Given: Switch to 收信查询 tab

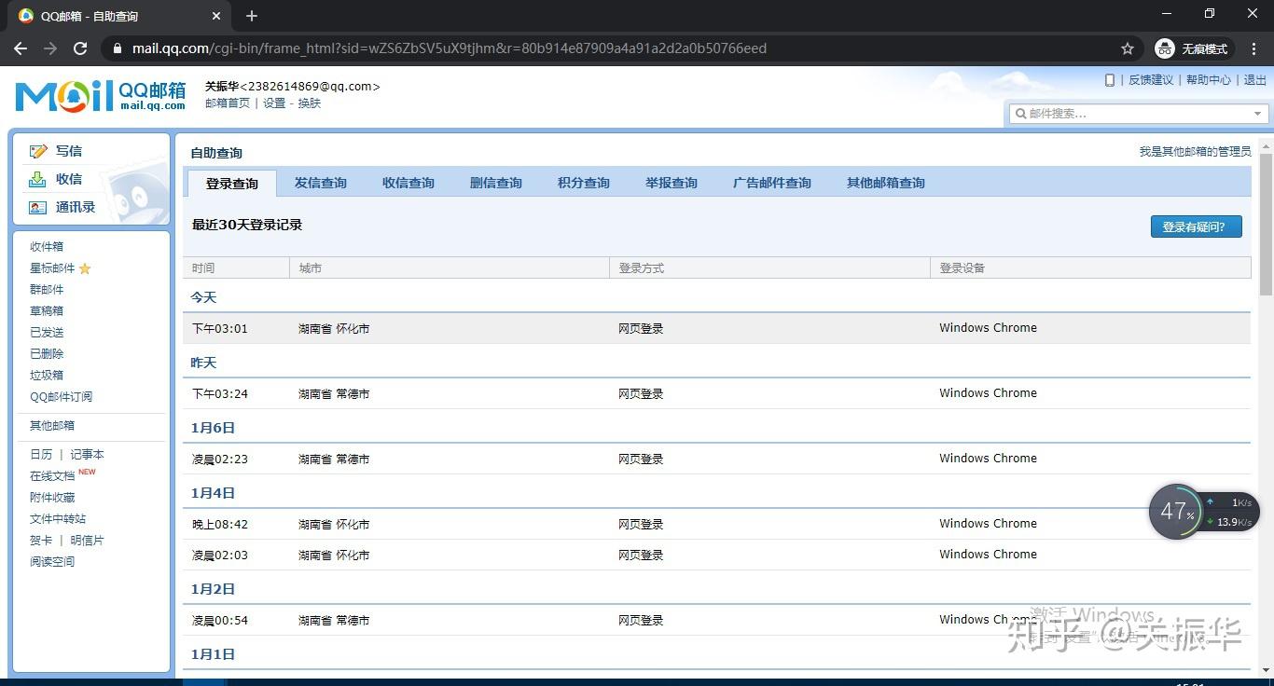Looking at the screenshot, I should pyautogui.click(x=409, y=183).
